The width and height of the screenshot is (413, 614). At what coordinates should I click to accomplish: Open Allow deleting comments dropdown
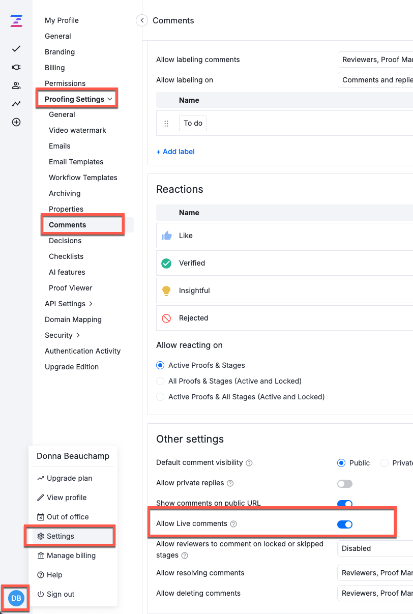(x=375, y=593)
